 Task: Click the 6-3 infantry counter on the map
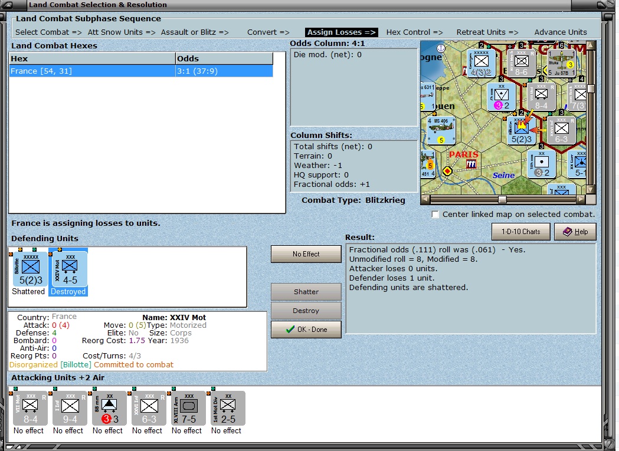[561, 130]
